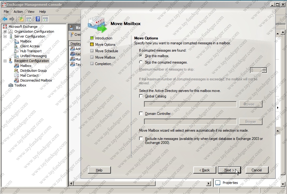This screenshot has width=287, height=194.
Task: Click the Mailbox server role icon under Server Configuration
Action: point(17,41)
